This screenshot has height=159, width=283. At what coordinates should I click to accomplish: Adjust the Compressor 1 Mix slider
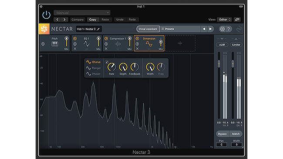coord(130,42)
